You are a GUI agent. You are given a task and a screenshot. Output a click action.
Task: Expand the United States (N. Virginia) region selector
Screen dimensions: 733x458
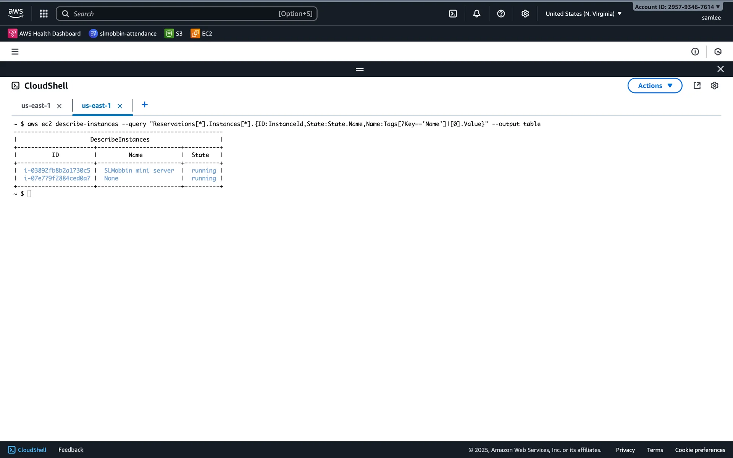pyautogui.click(x=583, y=14)
